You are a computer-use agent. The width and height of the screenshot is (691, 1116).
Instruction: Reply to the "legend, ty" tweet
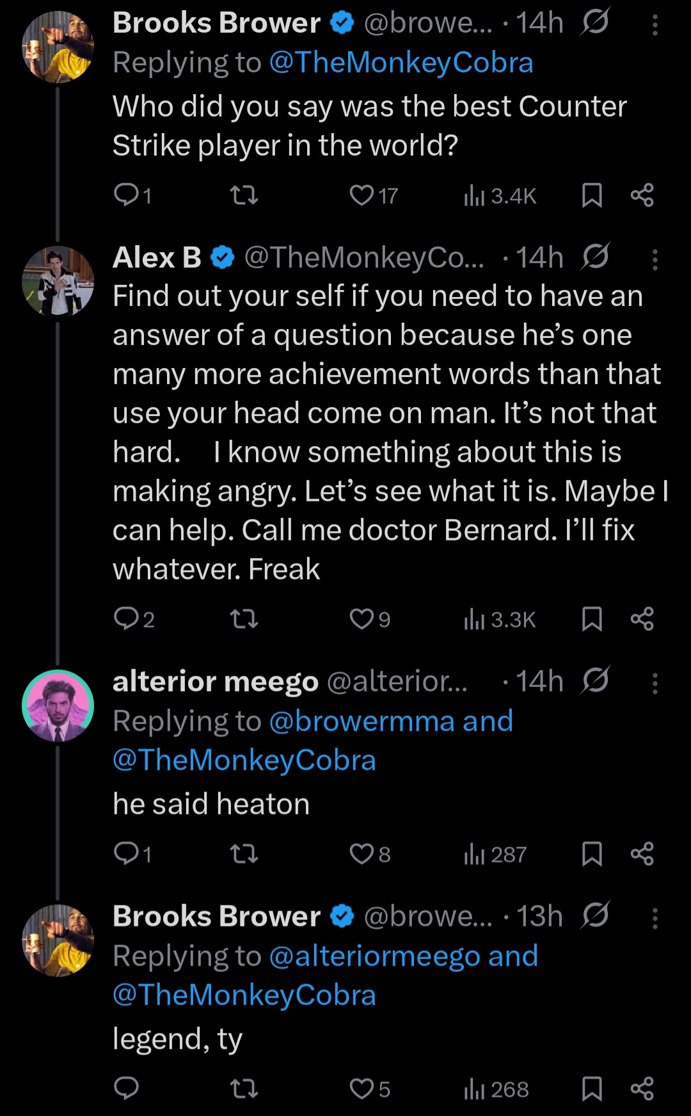click(x=126, y=1088)
